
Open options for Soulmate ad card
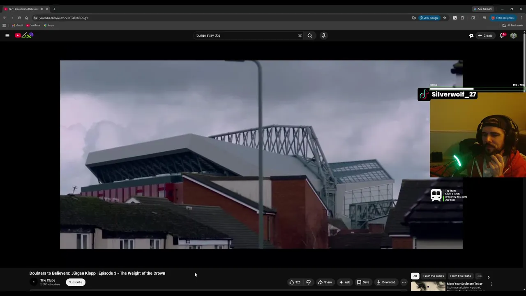click(x=491, y=284)
